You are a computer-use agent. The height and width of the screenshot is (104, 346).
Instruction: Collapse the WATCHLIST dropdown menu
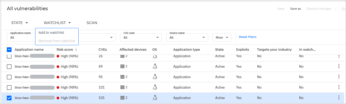click(57, 23)
